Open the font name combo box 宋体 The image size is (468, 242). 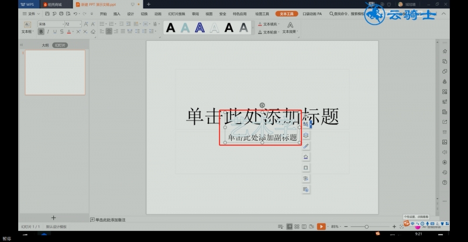click(x=51, y=24)
